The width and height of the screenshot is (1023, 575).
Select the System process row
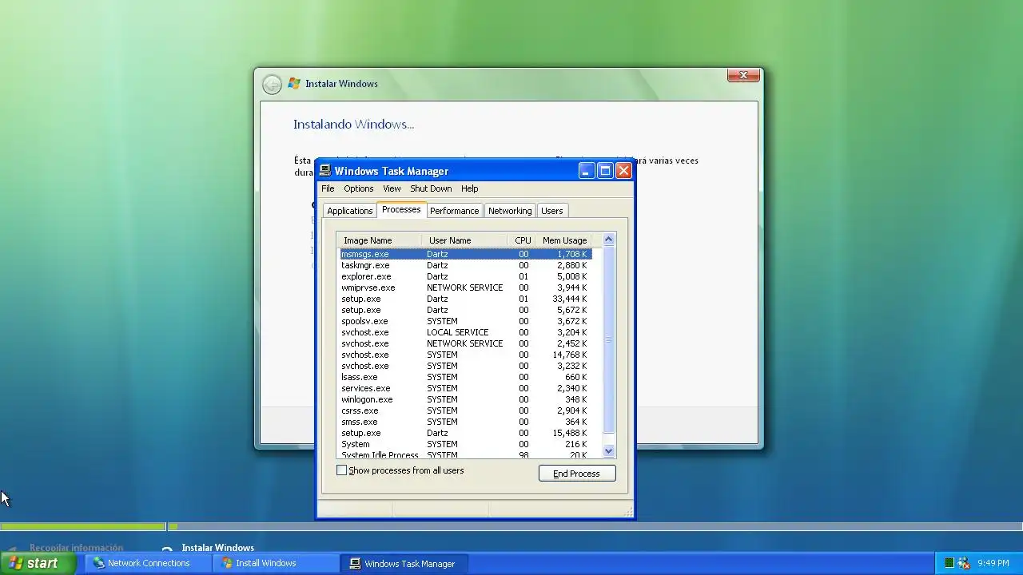[x=466, y=444]
